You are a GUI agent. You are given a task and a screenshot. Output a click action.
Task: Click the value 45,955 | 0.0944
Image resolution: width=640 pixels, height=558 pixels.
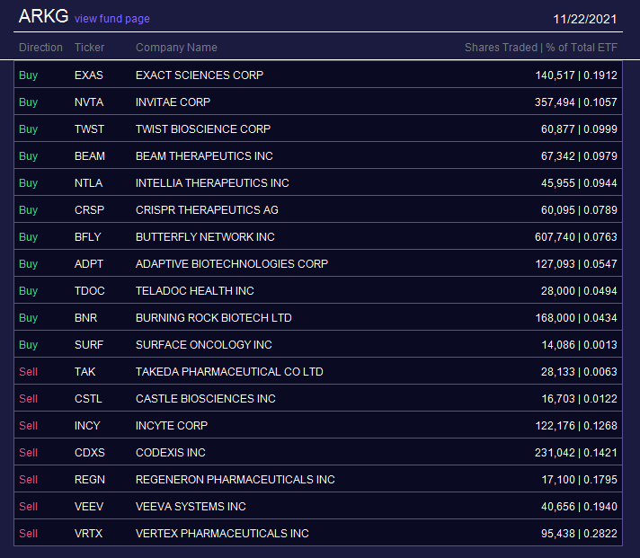point(579,182)
